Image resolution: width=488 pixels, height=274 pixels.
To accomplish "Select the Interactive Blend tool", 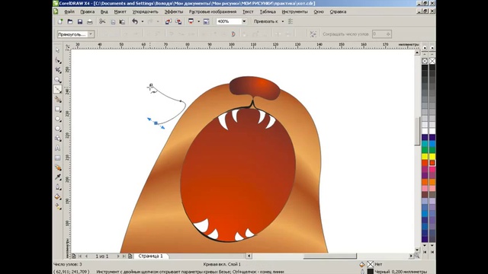I will point(58,167).
